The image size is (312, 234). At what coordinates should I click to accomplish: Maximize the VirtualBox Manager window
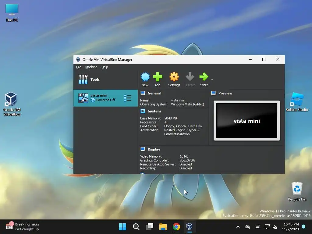[x=264, y=59]
